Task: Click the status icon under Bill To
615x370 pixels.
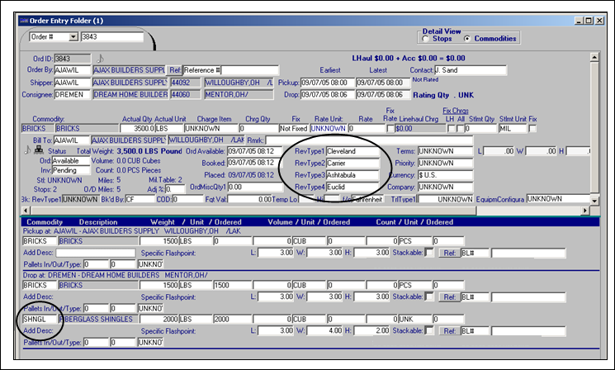Action: [37, 151]
